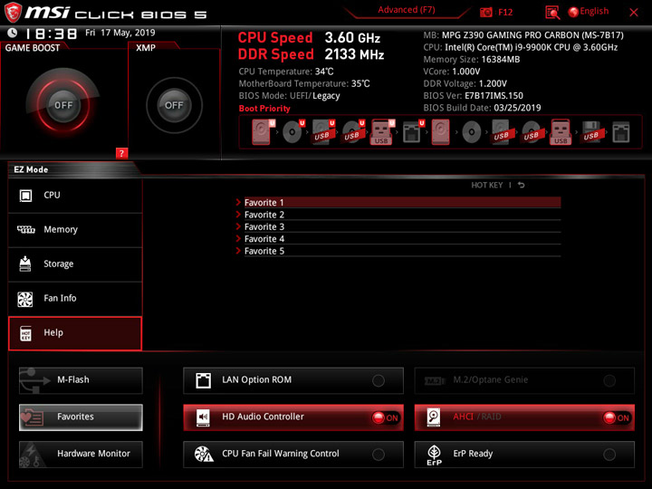Pick the UEFI USB CD/DVD boot icon
The image size is (652, 489).
click(x=353, y=132)
